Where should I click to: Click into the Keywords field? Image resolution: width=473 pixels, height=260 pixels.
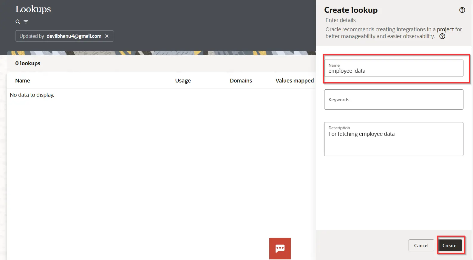pos(394,99)
